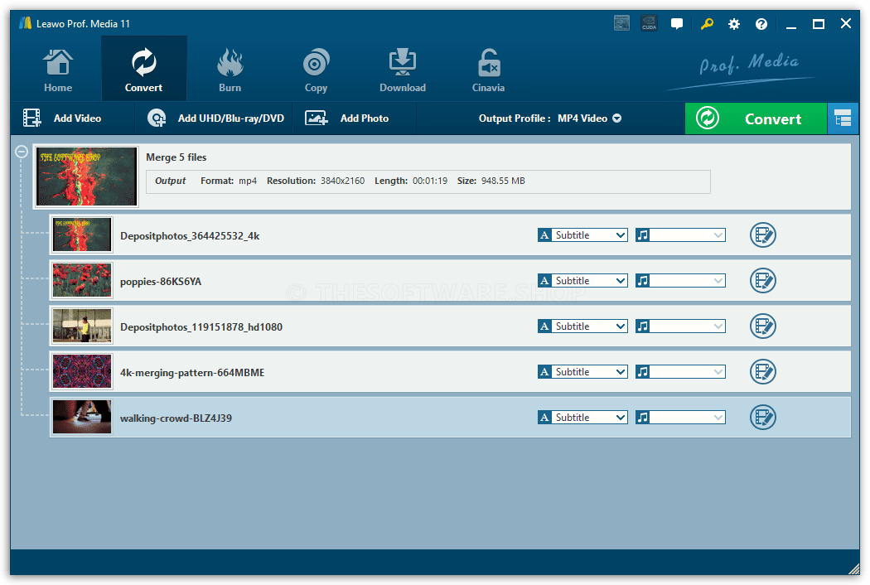Open audio track dropdown for poppies-86KS6YA
Image resolution: width=870 pixels, height=585 pixels.
pyautogui.click(x=680, y=281)
